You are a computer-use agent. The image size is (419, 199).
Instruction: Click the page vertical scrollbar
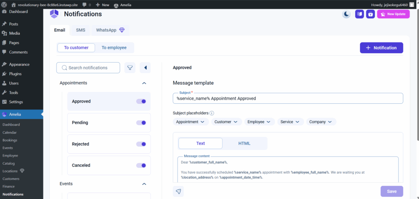click(x=417, y=75)
